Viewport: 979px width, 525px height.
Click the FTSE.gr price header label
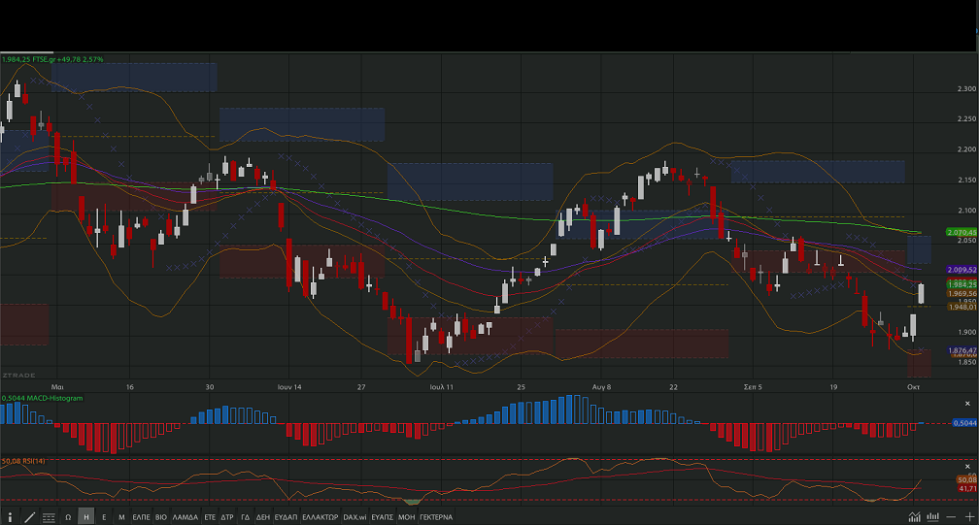(x=52, y=59)
